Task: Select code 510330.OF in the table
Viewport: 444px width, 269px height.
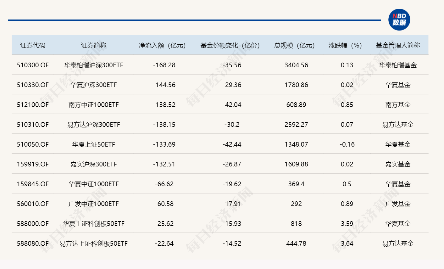Action: [x=33, y=85]
